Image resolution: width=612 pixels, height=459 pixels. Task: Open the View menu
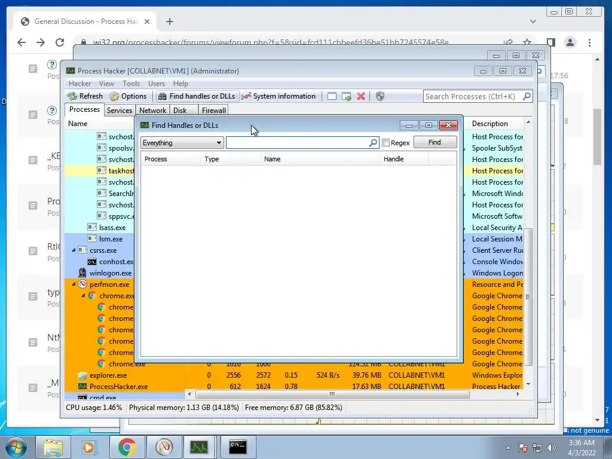click(106, 84)
